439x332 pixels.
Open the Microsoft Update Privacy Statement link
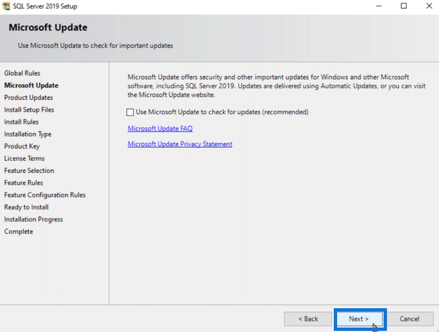pos(180,144)
